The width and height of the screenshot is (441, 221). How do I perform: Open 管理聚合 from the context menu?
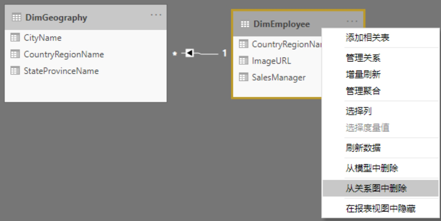pos(363,91)
